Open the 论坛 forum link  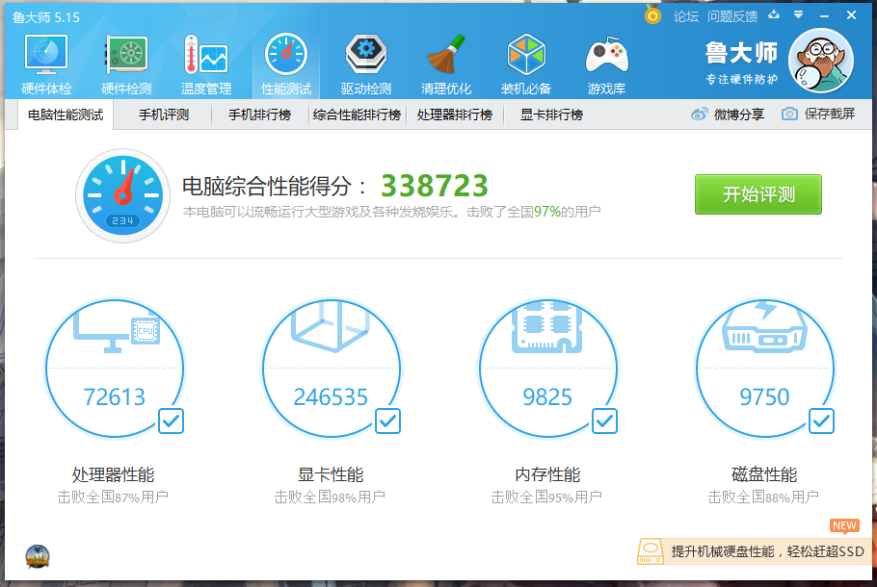pos(686,16)
